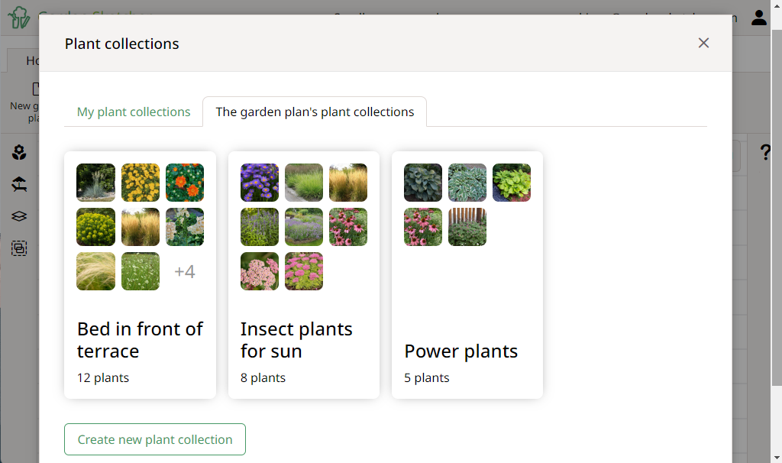Open the user account profile icon

[758, 18]
